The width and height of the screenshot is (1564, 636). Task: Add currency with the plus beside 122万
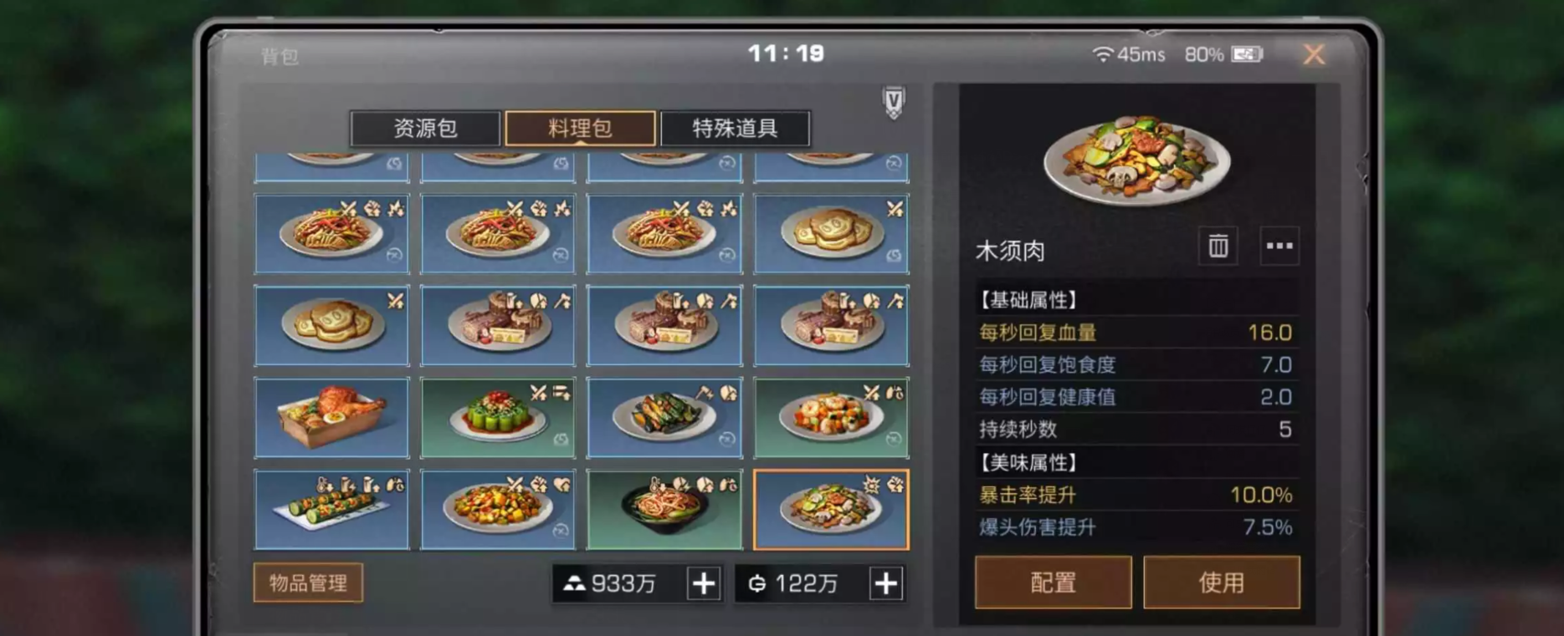[886, 583]
